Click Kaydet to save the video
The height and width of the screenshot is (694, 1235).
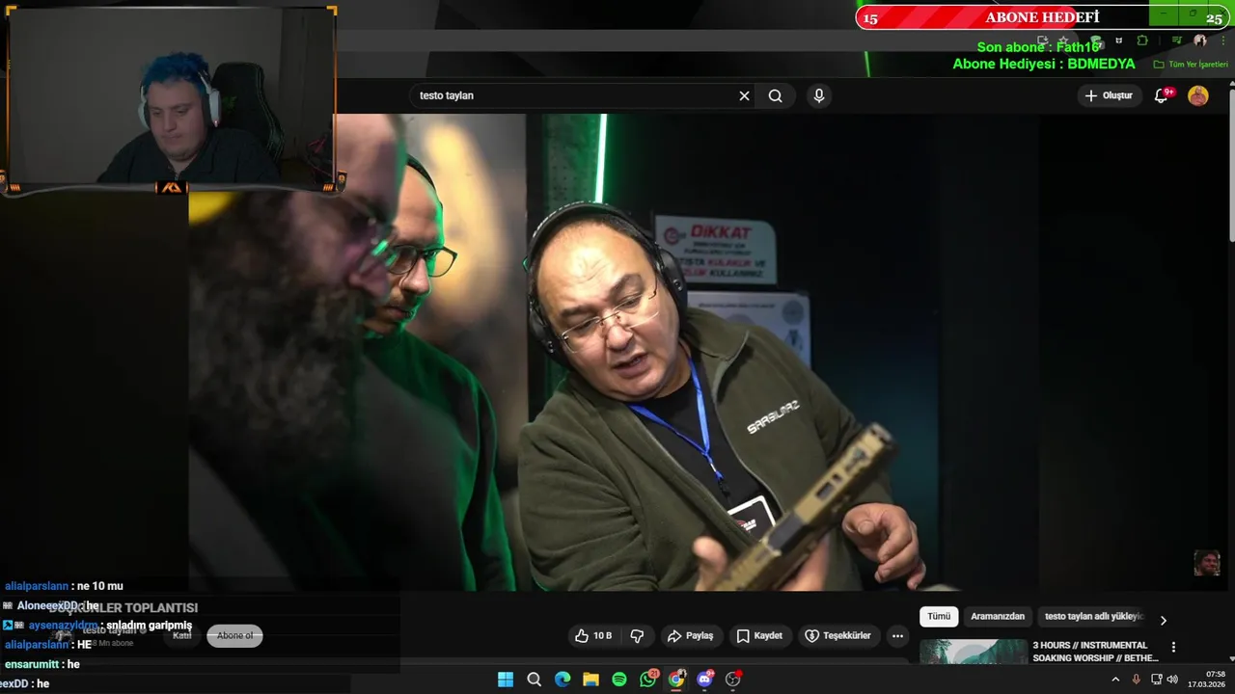pyautogui.click(x=759, y=636)
